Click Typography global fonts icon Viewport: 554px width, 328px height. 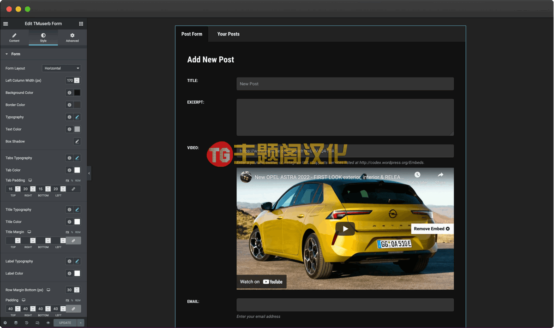click(x=69, y=117)
